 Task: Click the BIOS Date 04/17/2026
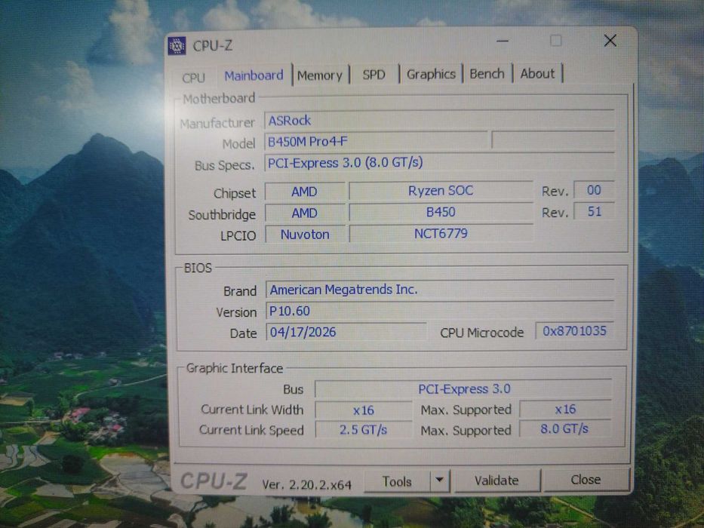[346, 332]
